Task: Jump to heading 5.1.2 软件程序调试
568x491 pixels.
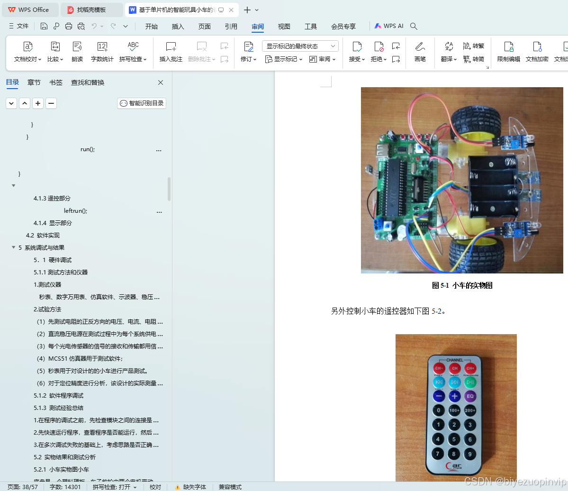Action: (58, 395)
